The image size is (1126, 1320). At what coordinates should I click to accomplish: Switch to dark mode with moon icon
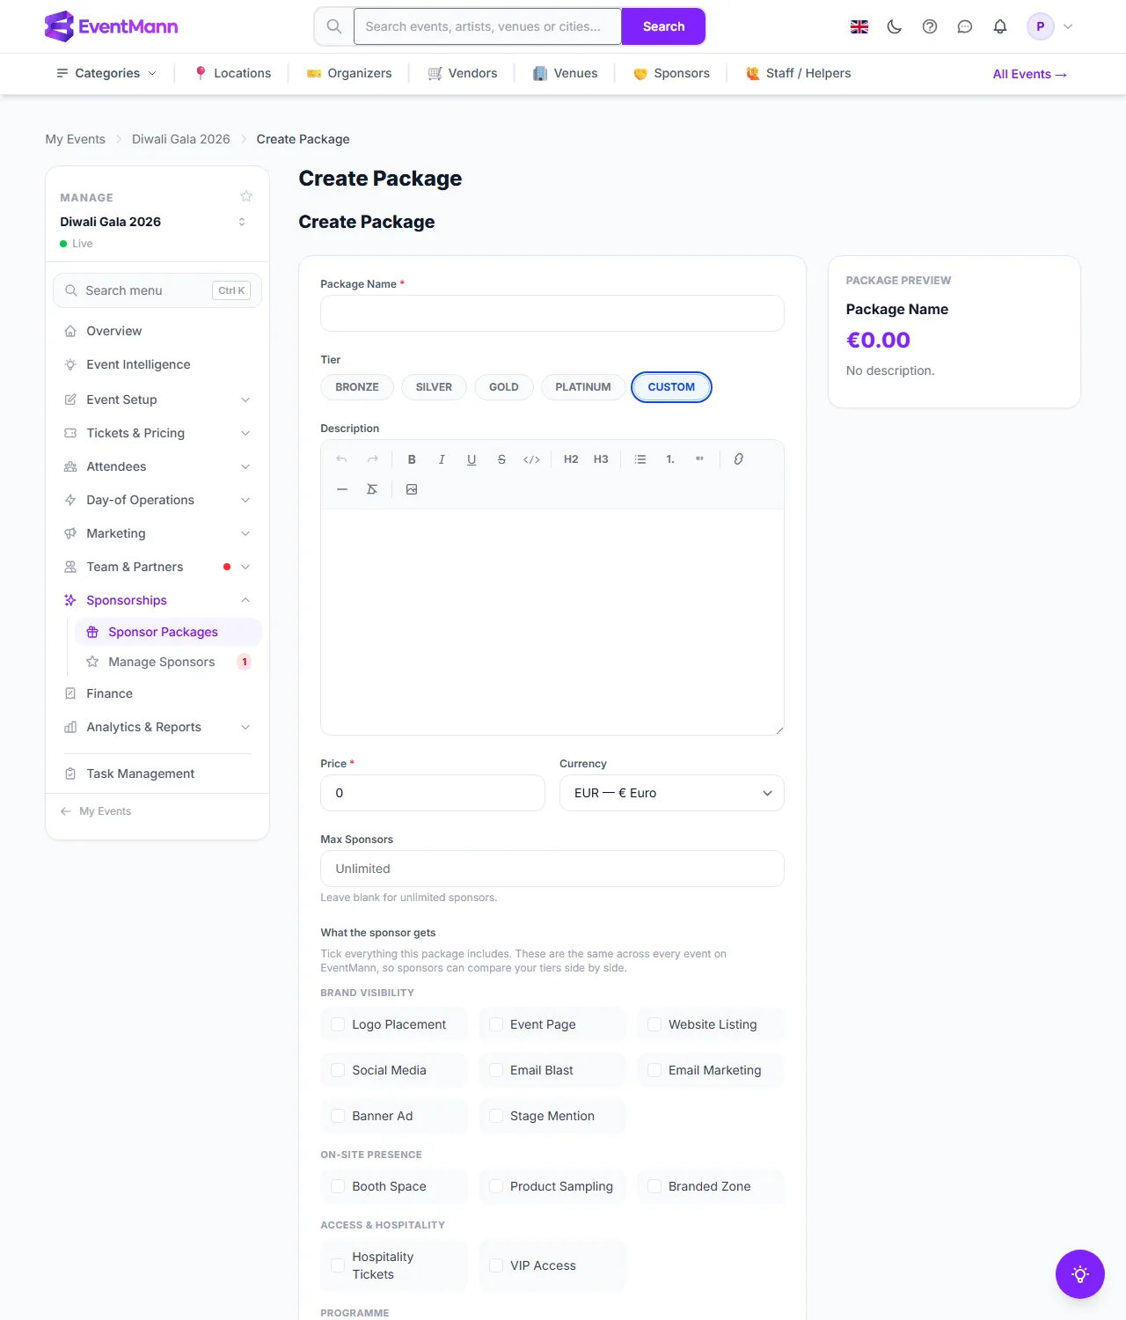(895, 26)
